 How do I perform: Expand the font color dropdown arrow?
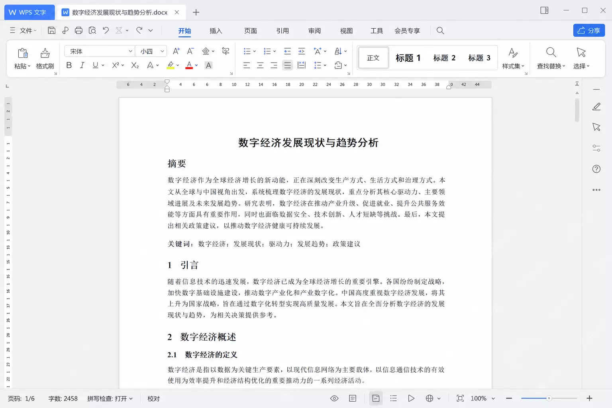pos(196,65)
